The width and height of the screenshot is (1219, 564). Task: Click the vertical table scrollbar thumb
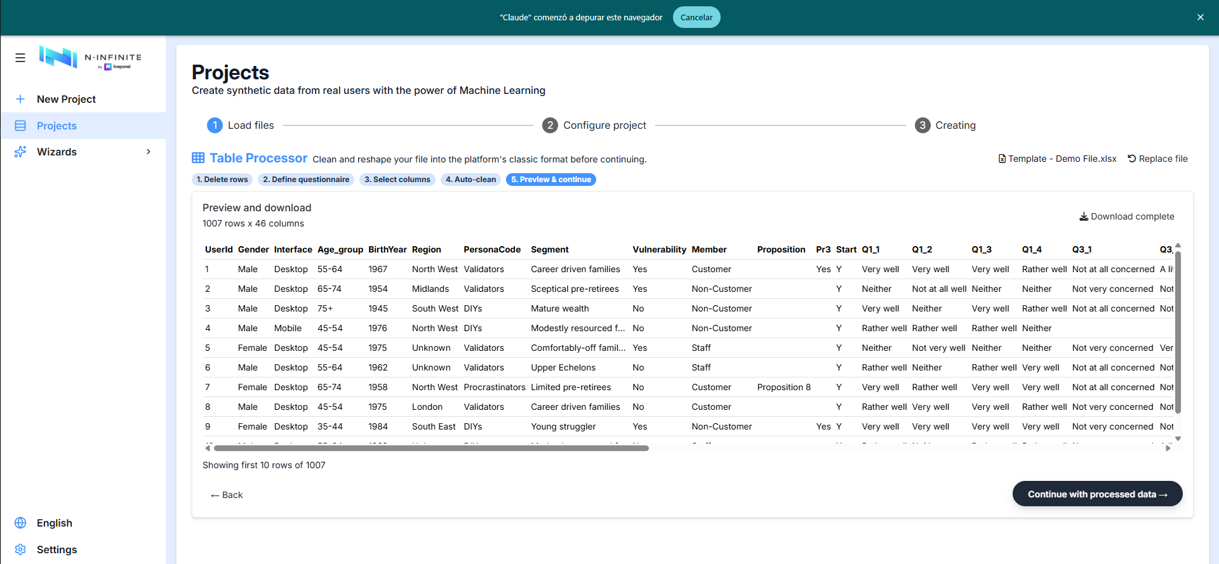1178,332
